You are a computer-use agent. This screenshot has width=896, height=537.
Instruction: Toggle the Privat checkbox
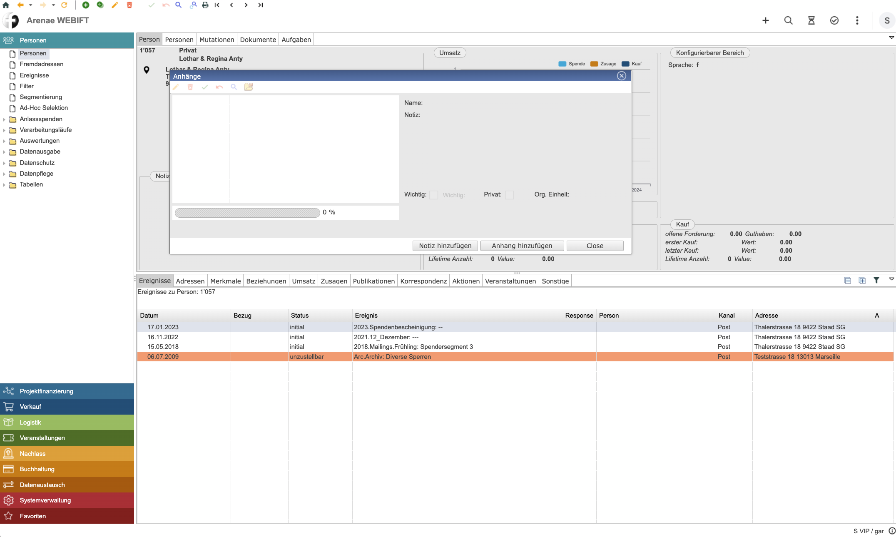point(509,195)
